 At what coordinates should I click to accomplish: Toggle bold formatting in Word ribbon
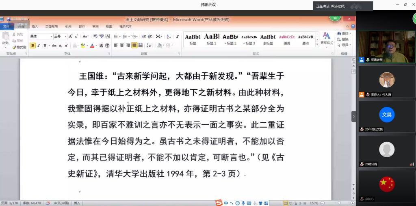[x=32, y=46]
